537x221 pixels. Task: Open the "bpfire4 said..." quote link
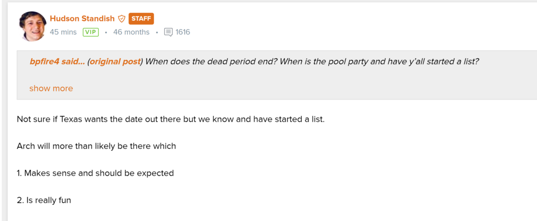tap(56, 61)
